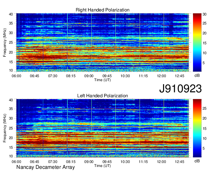Click Time (UT) axis label of Left Handed plot

[103, 166]
